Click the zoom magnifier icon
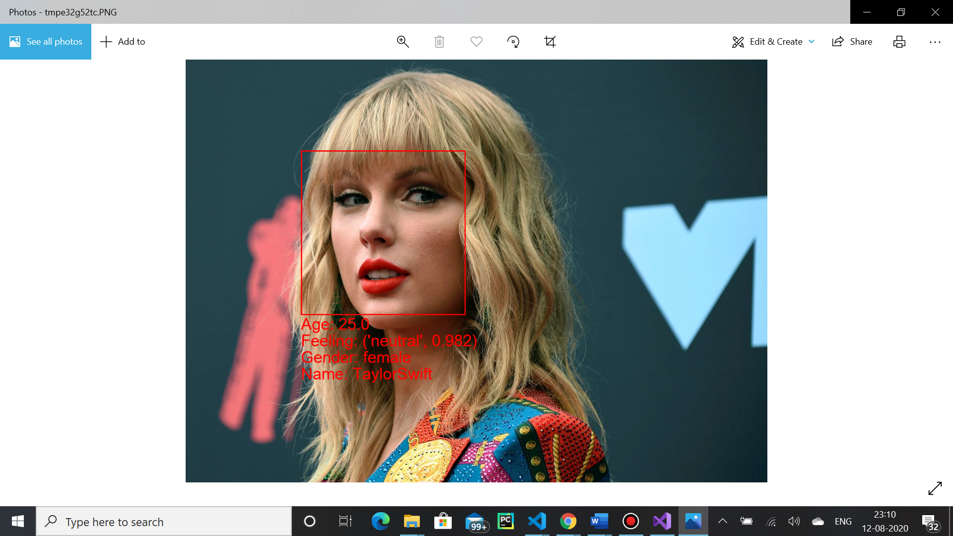Screen dimensions: 953x536 pyautogui.click(x=403, y=42)
